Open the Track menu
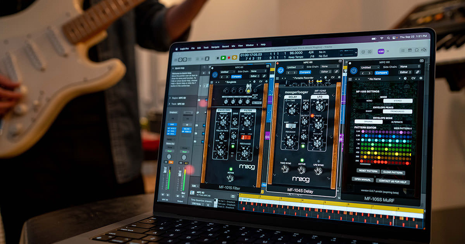Image resolution: width=465 pixels, height=244 pixels. pyautogui.click(x=206, y=48)
